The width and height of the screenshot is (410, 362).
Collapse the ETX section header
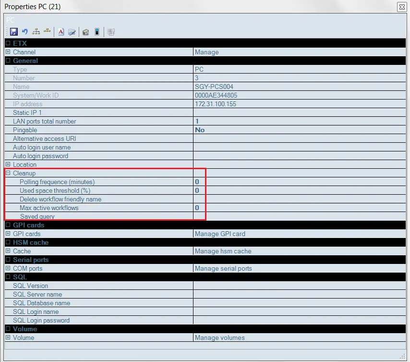[8, 43]
